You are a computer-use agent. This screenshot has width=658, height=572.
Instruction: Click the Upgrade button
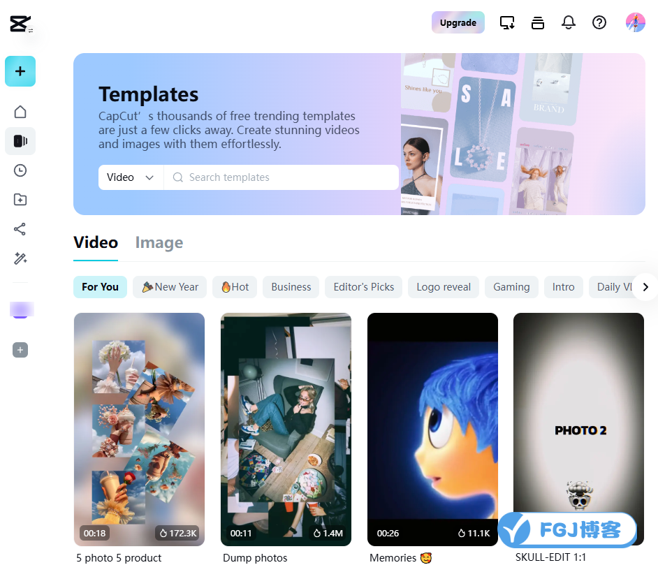[458, 22]
